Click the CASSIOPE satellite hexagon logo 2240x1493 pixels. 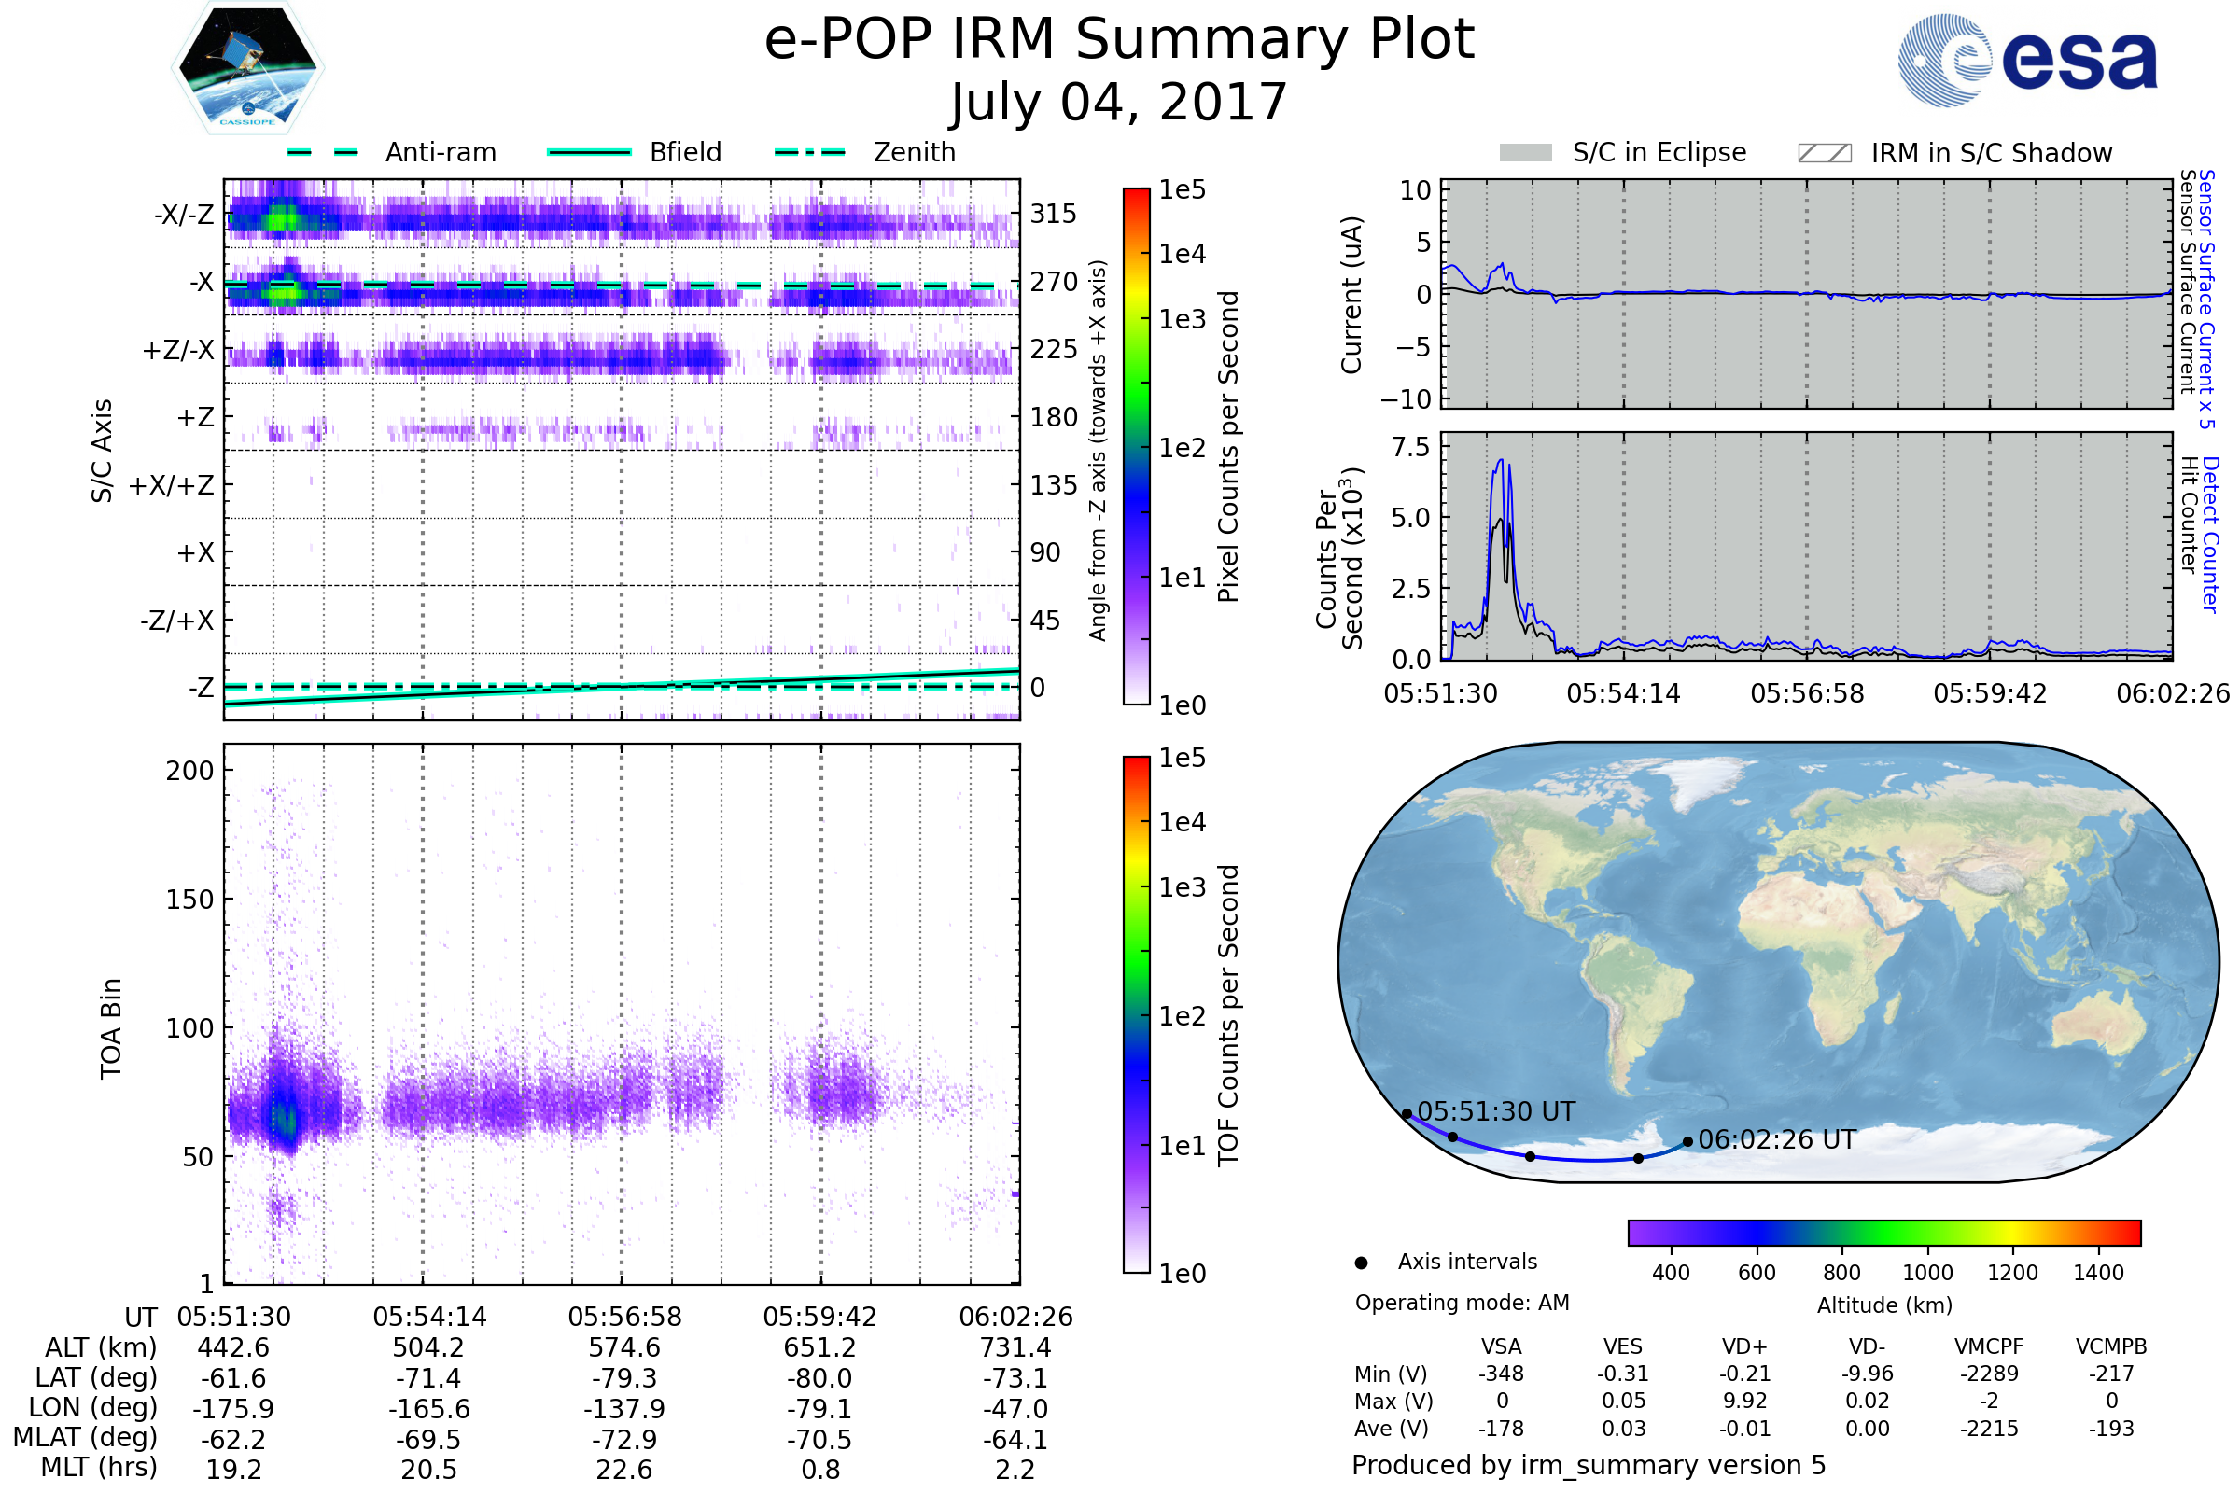pyautogui.click(x=247, y=68)
